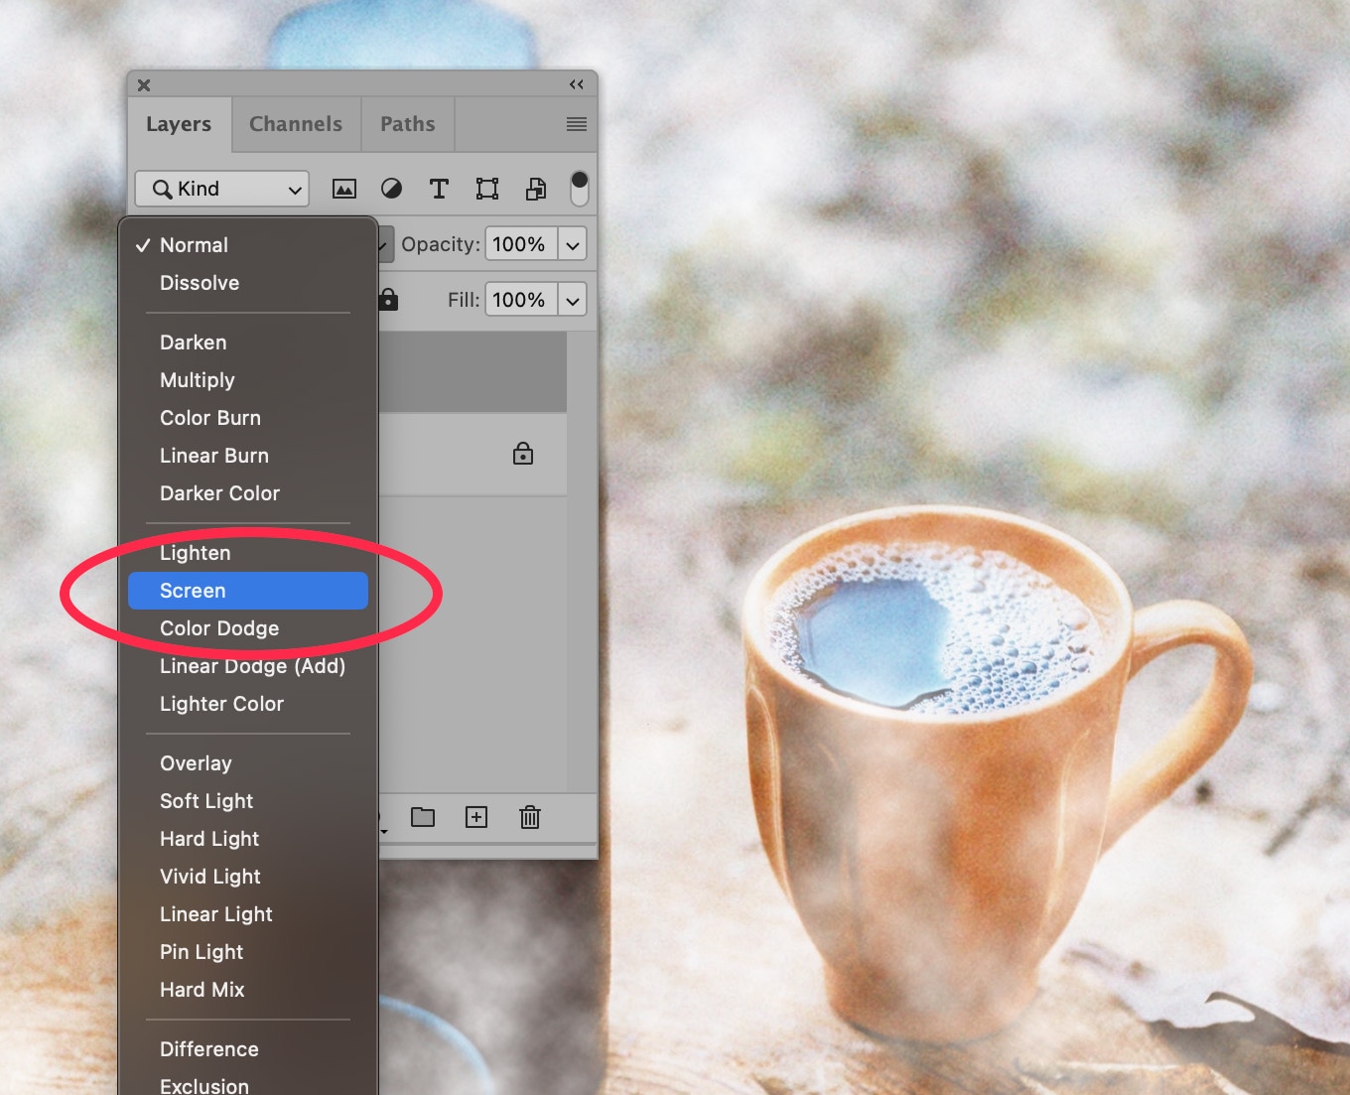Filter layers by adjustment layer icon
1350x1095 pixels.
coord(391,189)
